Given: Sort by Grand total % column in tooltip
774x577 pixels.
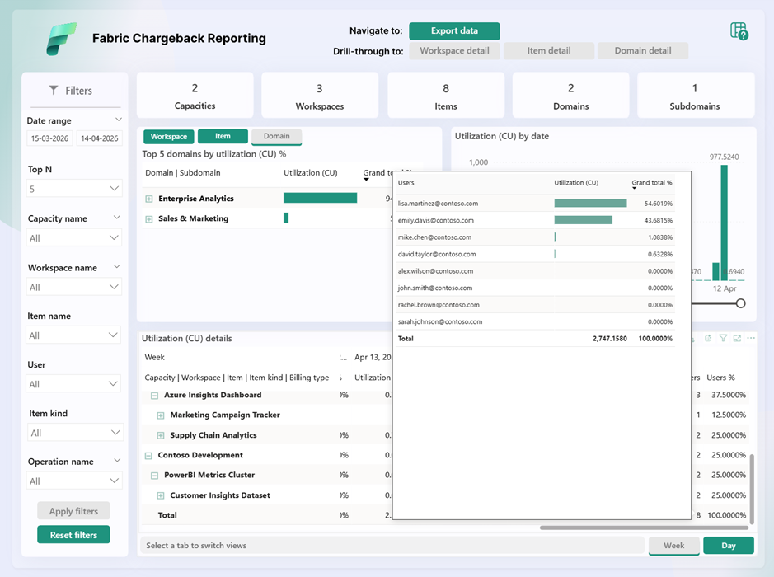Looking at the screenshot, I should 651,183.
